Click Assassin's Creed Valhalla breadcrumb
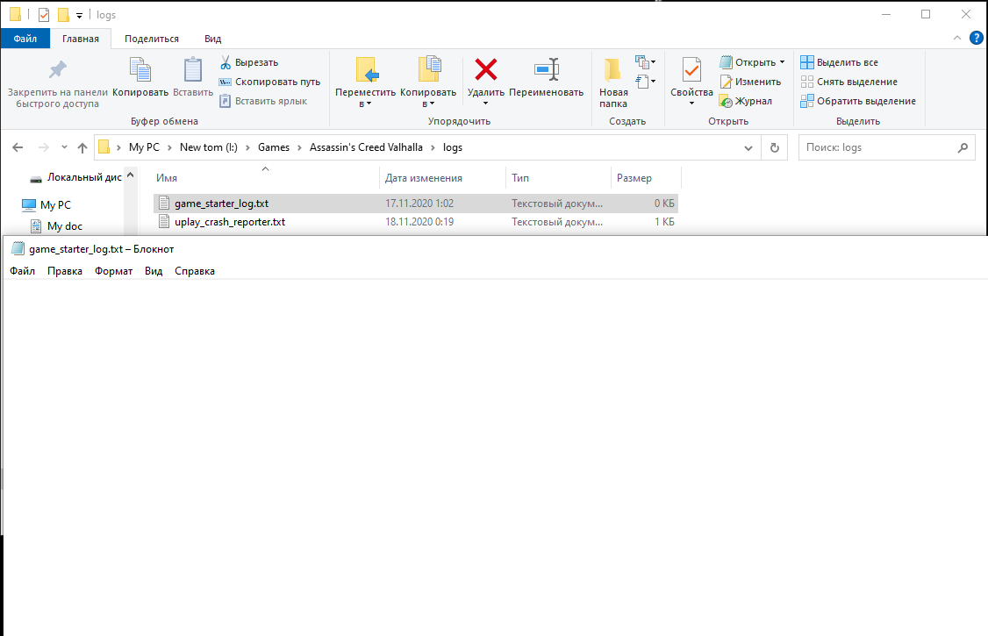This screenshot has height=636, width=988. (366, 147)
